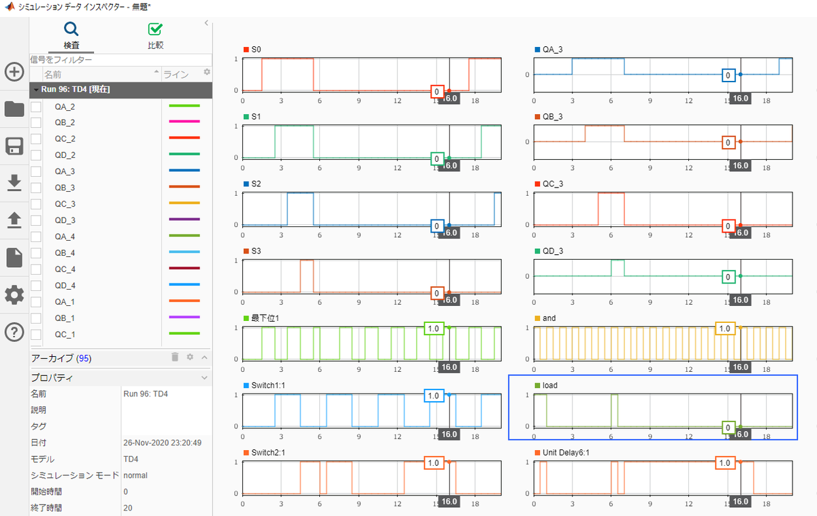Viewport: 817px width, 516px height.
Task: Click the 終了時間 value 20
Action: point(128,508)
